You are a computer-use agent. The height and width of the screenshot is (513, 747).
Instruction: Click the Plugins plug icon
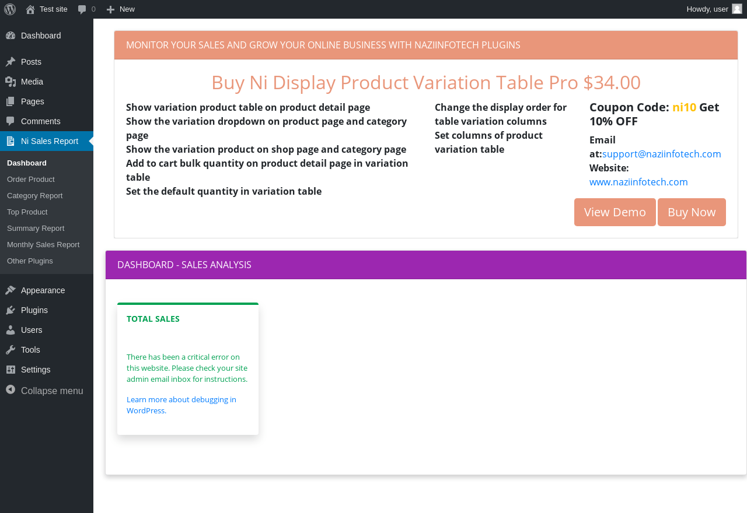tap(11, 310)
